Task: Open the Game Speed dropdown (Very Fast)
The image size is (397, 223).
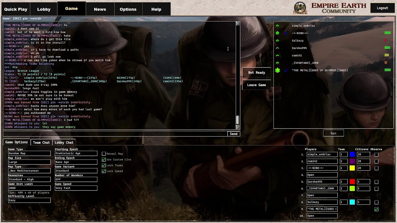Action: (x=76, y=188)
